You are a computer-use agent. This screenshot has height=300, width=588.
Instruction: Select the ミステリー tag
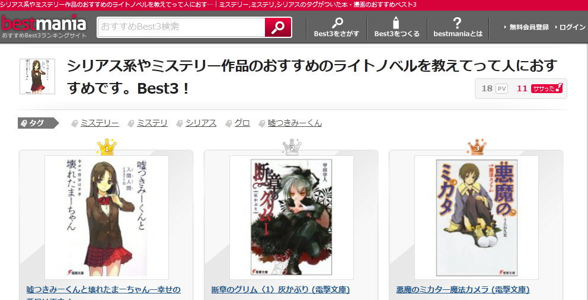100,123
